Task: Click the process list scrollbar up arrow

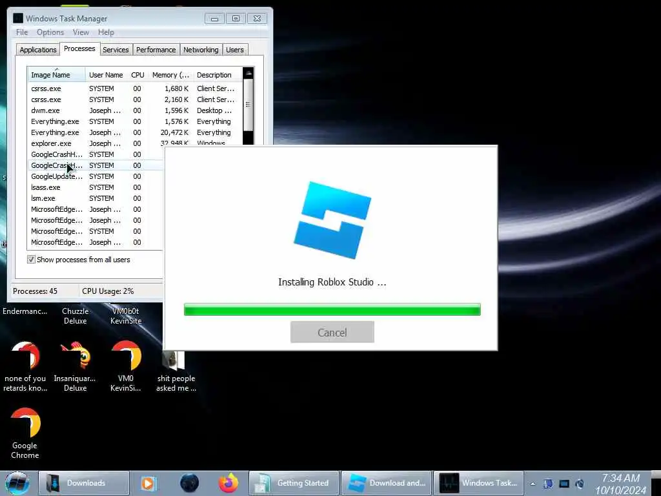Action: tap(249, 73)
